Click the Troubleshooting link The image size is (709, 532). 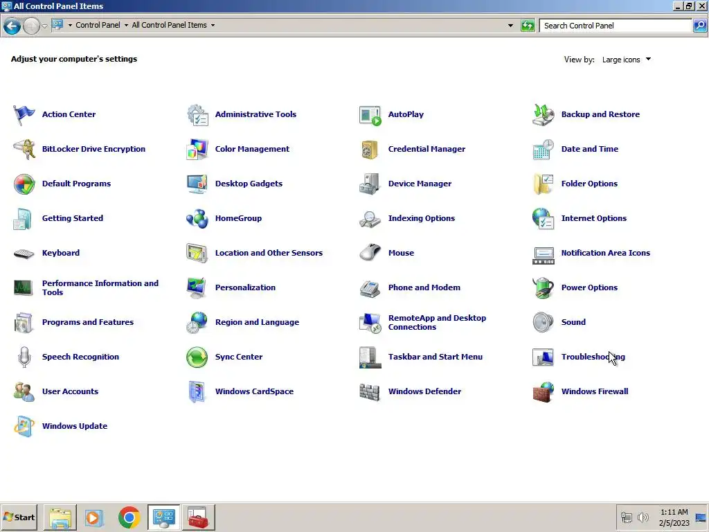pyautogui.click(x=593, y=357)
